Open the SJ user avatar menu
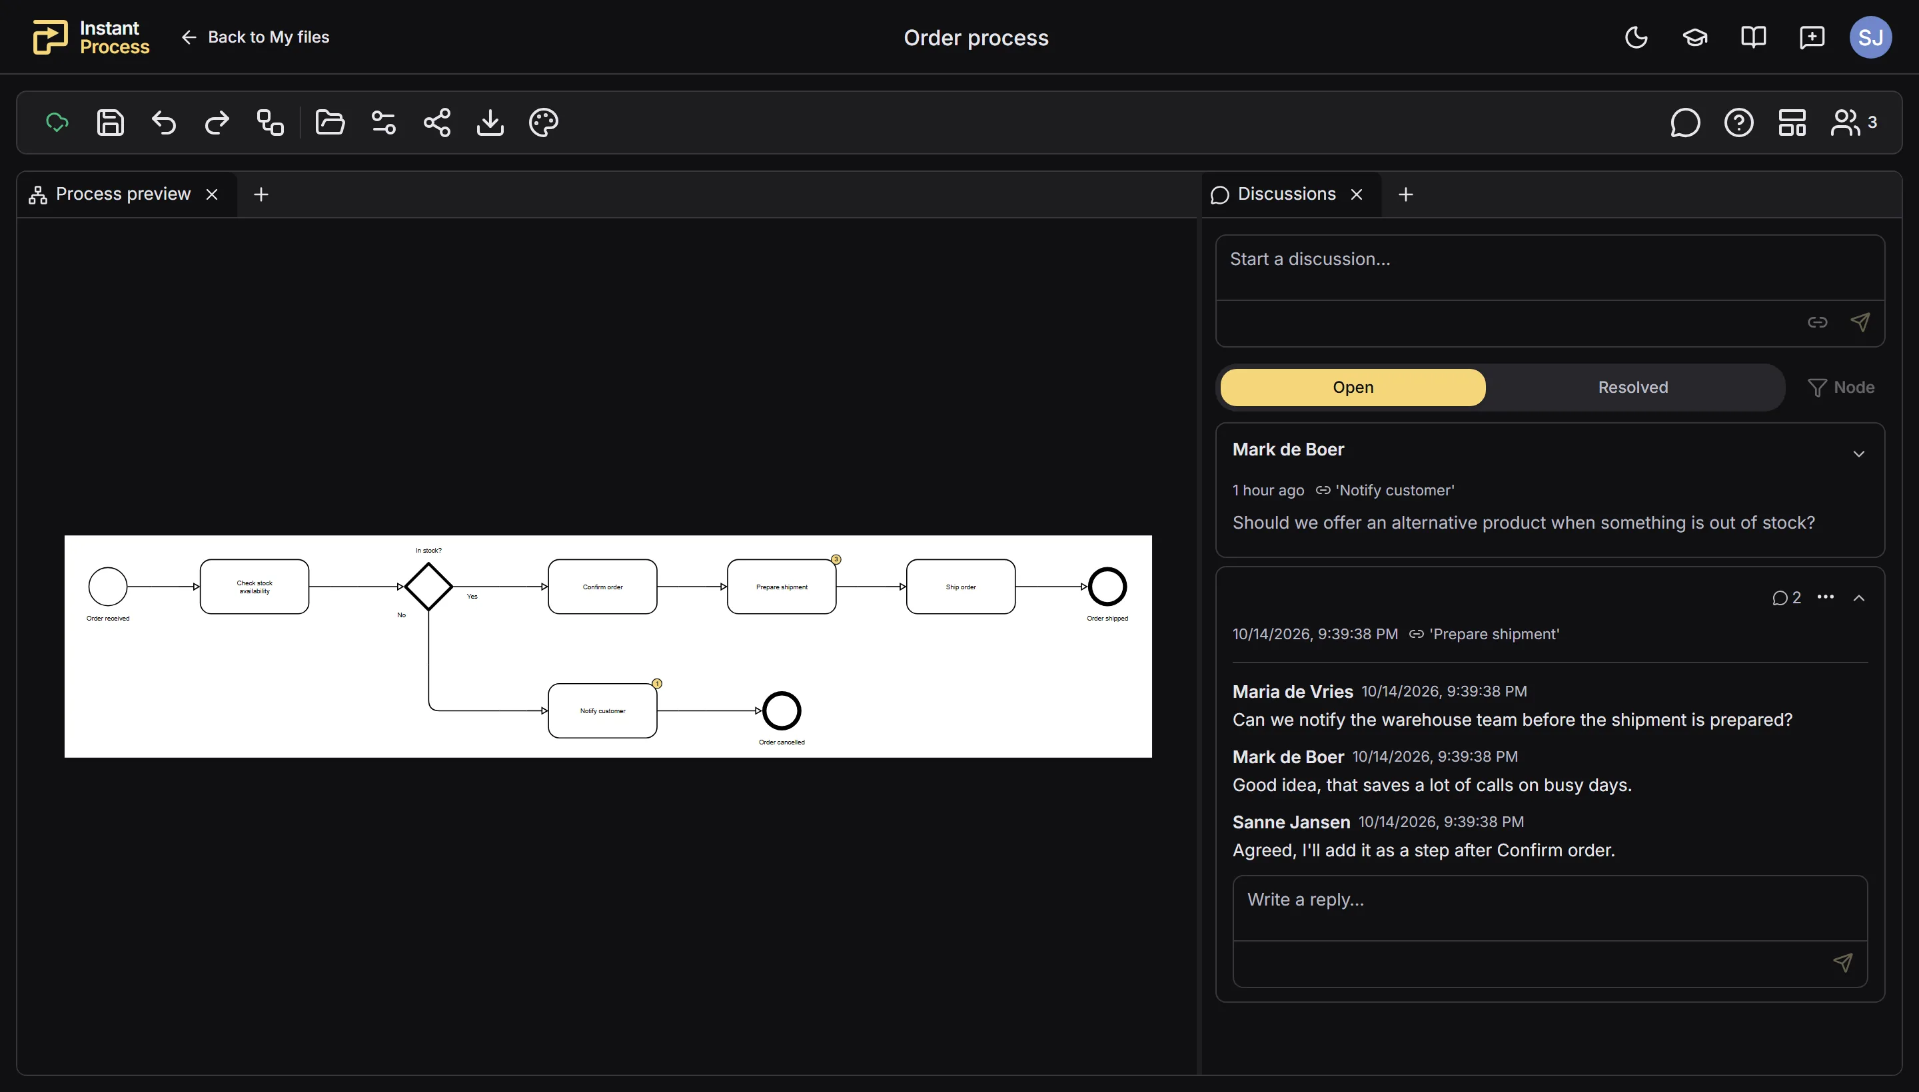Image resolution: width=1919 pixels, height=1092 pixels. (x=1870, y=37)
